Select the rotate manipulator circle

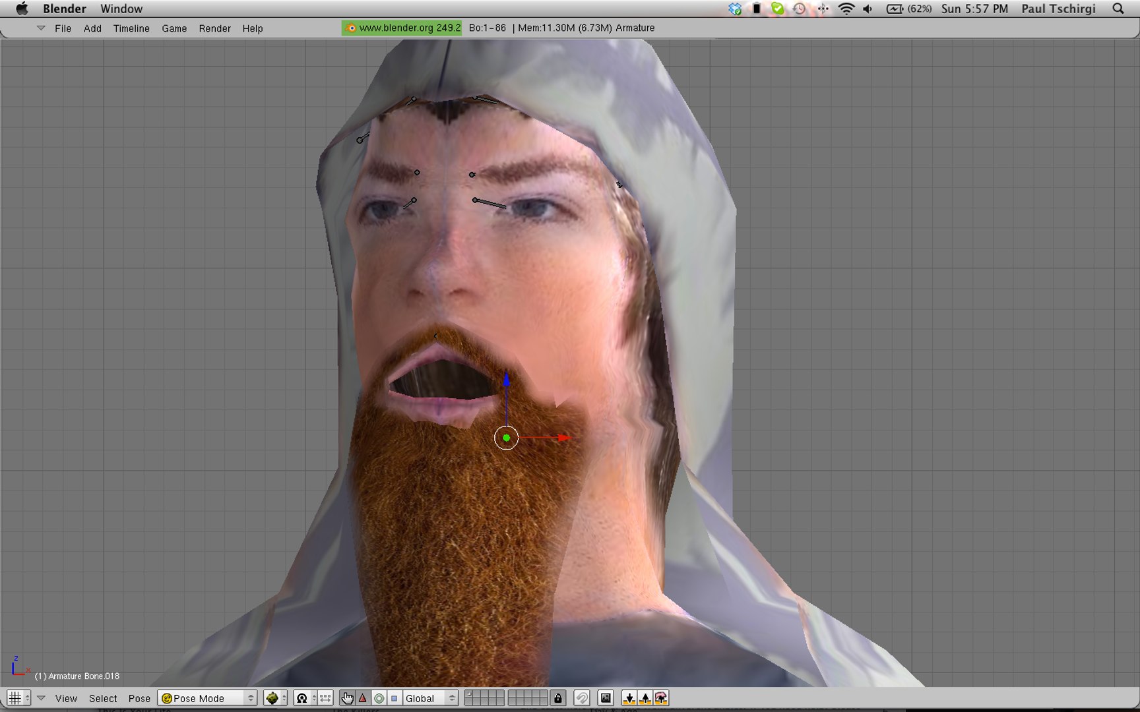[x=379, y=698]
